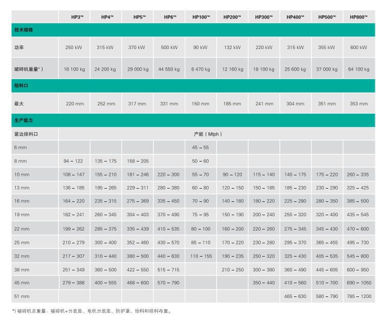385x322 pixels.
Task: Click the 90 kW cell for HP100
Action: tap(200, 48)
